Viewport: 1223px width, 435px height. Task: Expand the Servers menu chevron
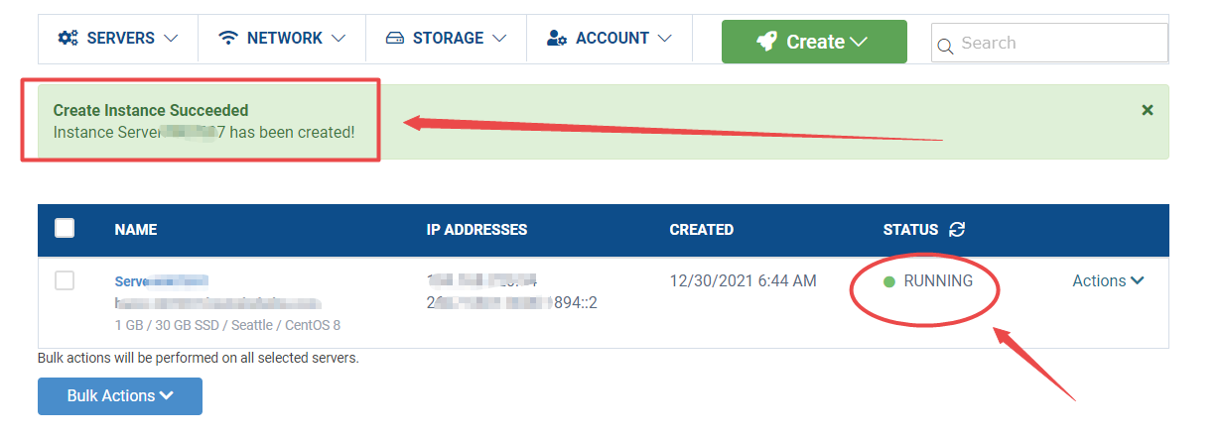pyautogui.click(x=171, y=38)
